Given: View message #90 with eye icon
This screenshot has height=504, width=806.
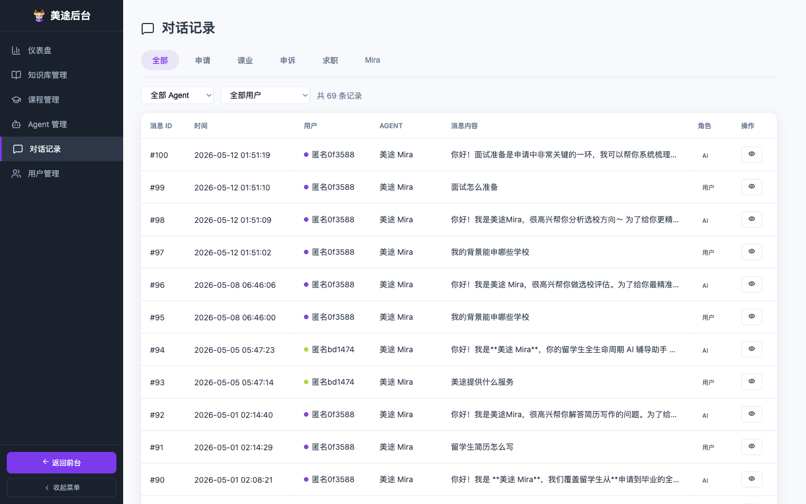Looking at the screenshot, I should pyautogui.click(x=752, y=479).
